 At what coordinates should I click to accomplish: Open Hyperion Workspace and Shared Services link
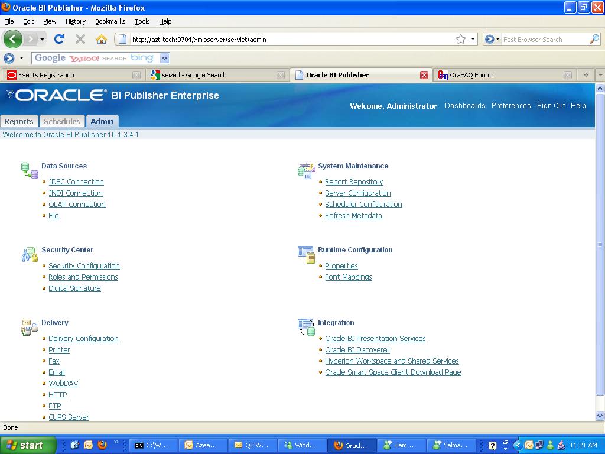392,361
